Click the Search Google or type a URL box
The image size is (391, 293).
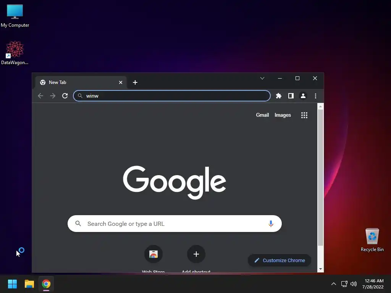click(x=174, y=224)
